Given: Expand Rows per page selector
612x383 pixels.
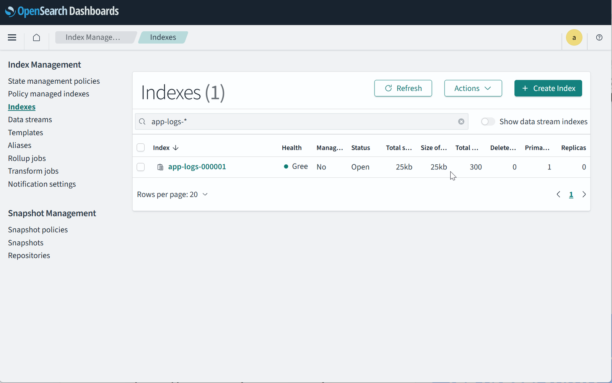Looking at the screenshot, I should coord(172,195).
